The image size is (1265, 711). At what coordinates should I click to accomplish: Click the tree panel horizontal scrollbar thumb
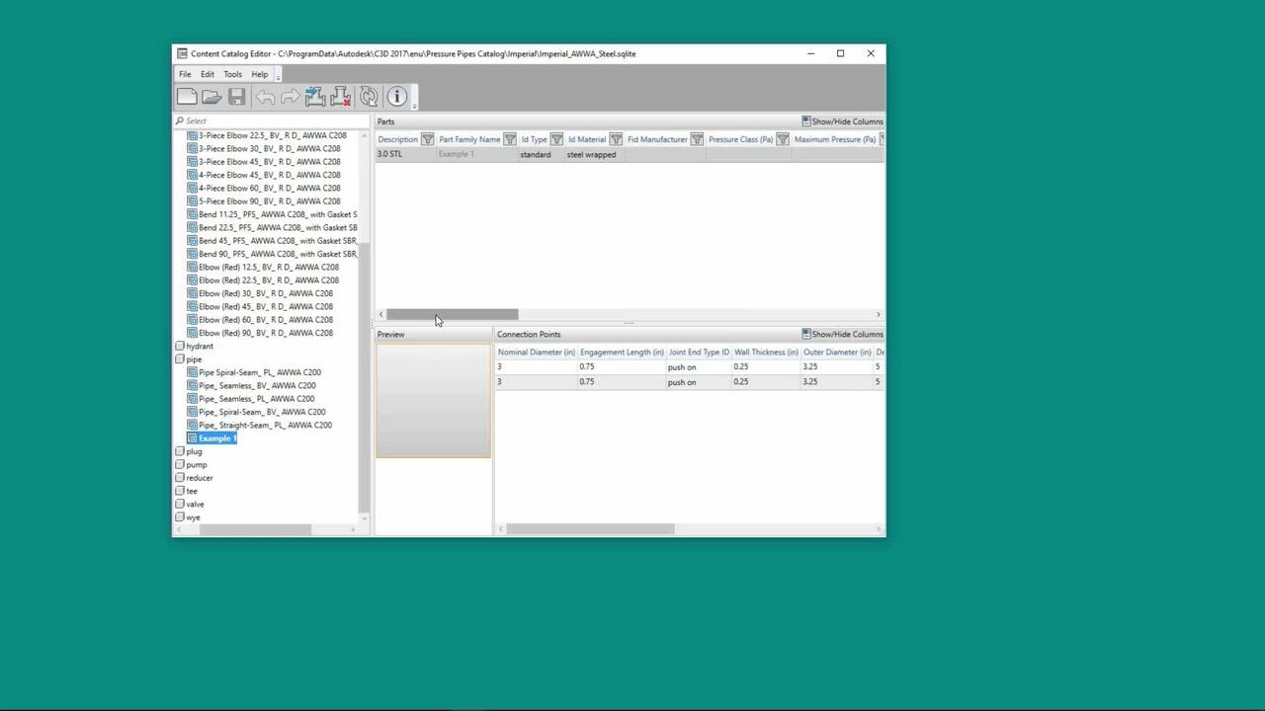256,530
